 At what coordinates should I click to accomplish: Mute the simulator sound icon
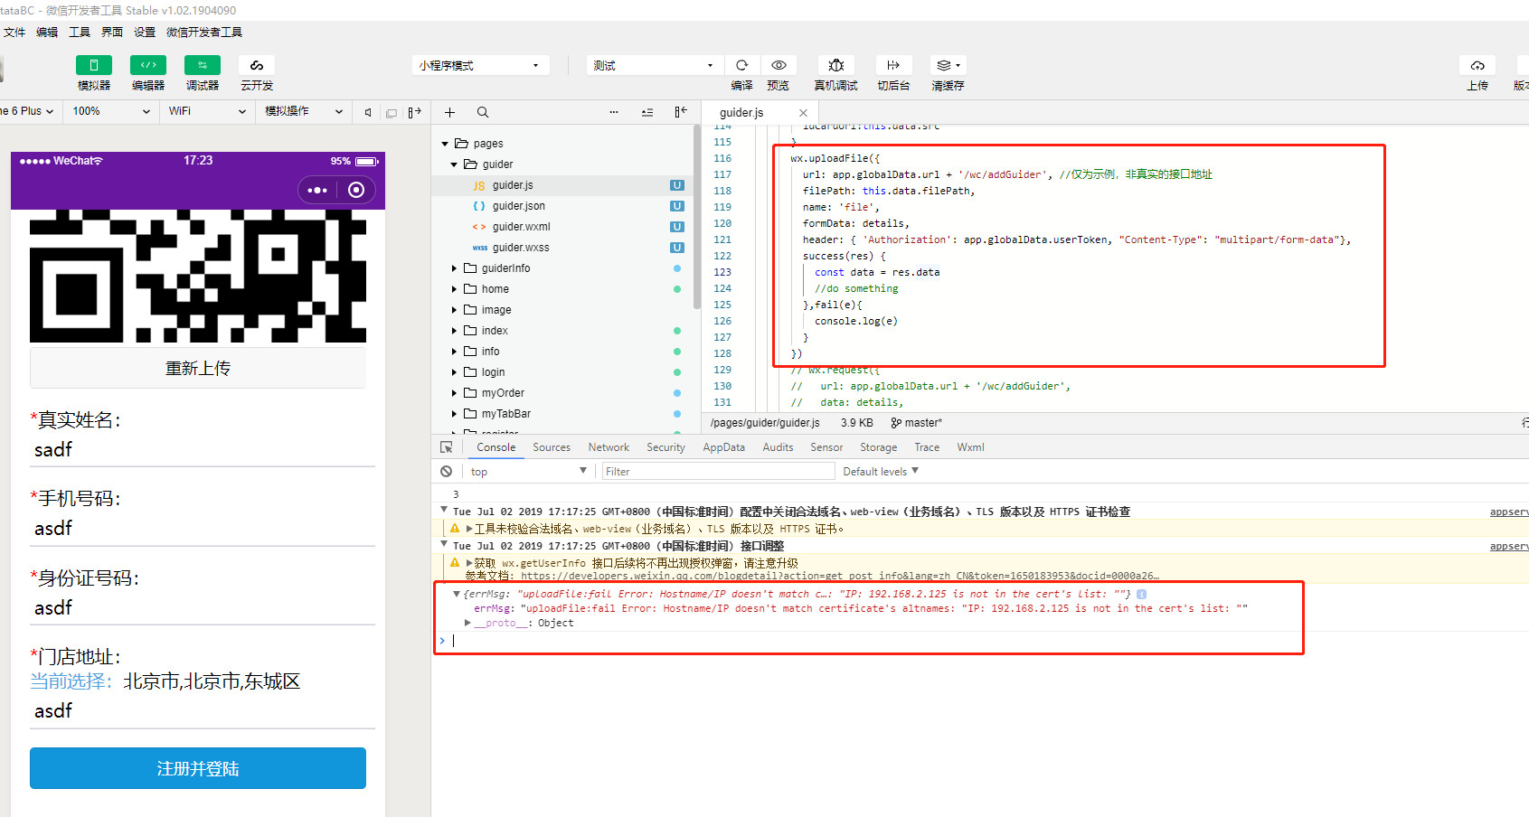368,112
